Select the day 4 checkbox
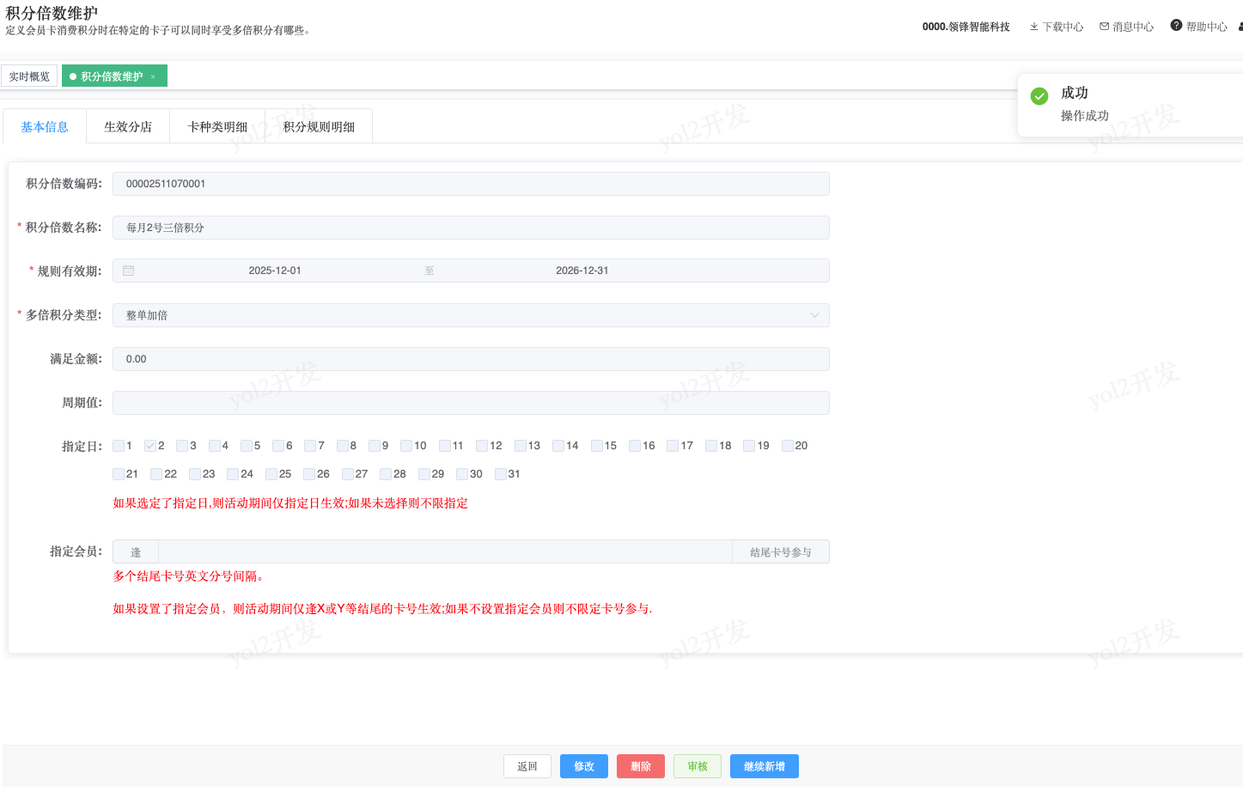The width and height of the screenshot is (1243, 792). coord(215,446)
